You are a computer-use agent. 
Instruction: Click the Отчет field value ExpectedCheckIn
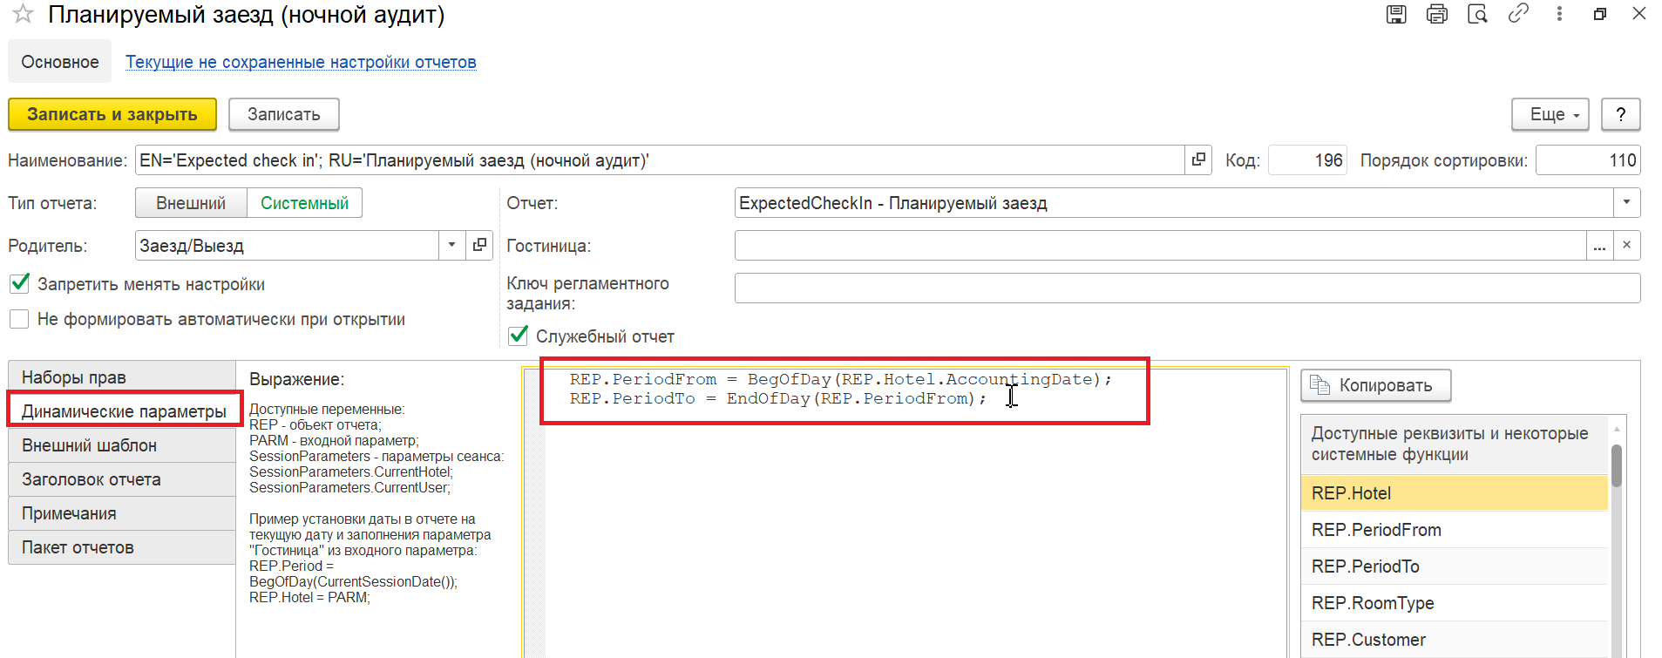point(1173,203)
